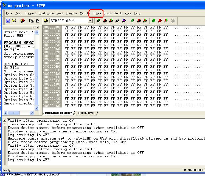Open the Verify menu
The width and height of the screenshot is (205, 176).
(85, 13)
